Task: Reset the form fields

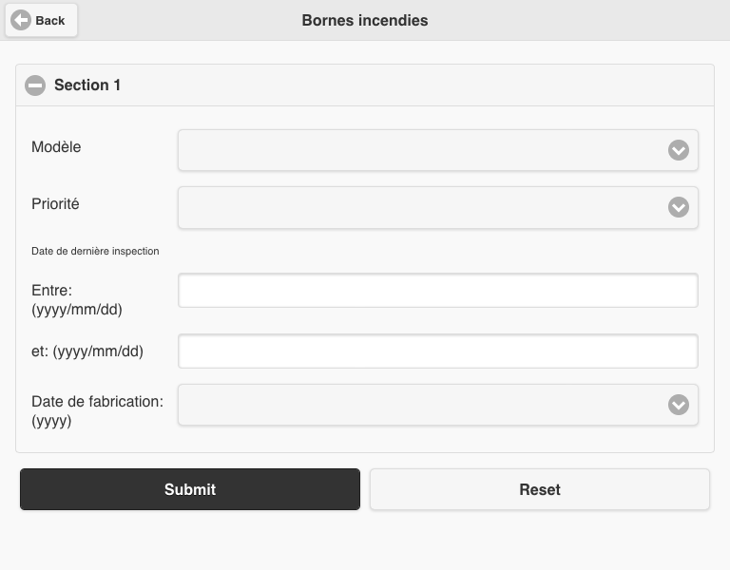Action: coord(540,489)
